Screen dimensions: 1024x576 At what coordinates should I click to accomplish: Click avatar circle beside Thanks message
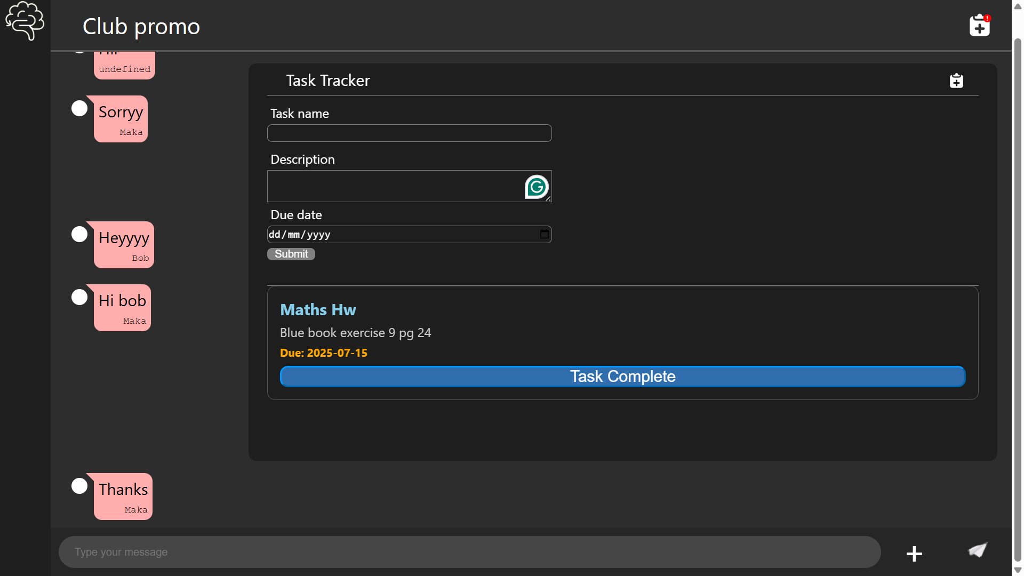click(79, 486)
